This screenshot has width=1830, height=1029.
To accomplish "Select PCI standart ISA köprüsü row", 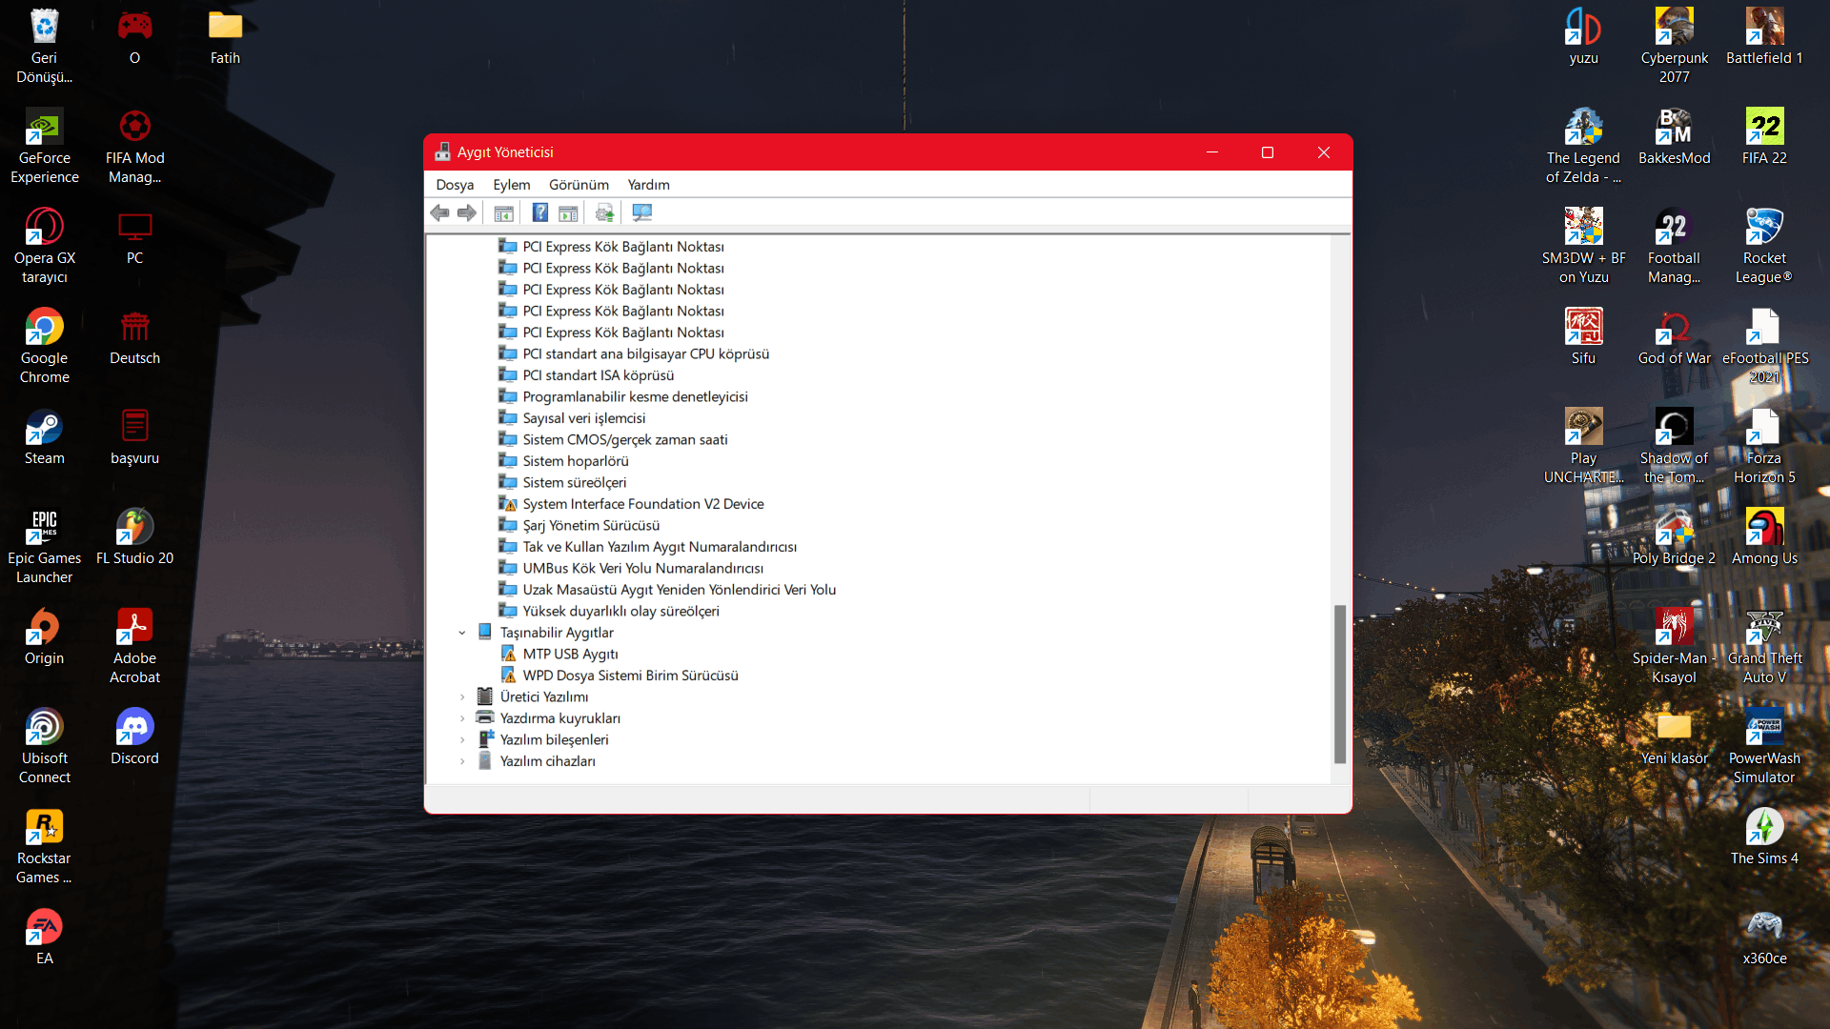I will (x=587, y=375).
